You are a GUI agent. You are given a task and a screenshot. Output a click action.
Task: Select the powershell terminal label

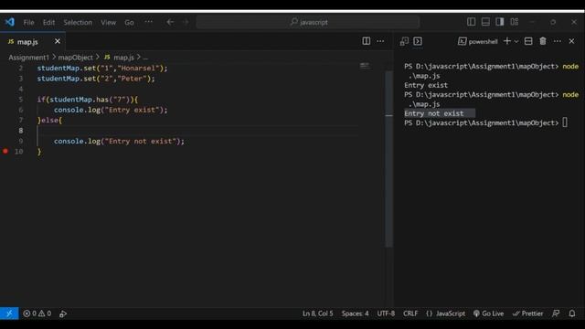[x=477, y=41]
